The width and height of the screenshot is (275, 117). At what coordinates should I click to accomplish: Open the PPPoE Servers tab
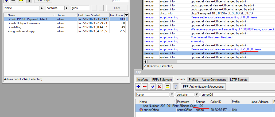click(x=162, y=80)
